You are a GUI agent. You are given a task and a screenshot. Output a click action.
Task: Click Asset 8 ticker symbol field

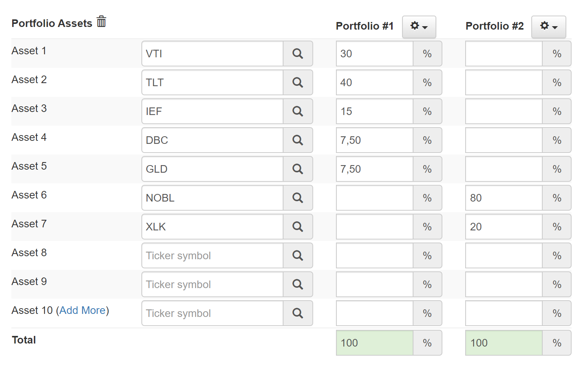tap(212, 255)
